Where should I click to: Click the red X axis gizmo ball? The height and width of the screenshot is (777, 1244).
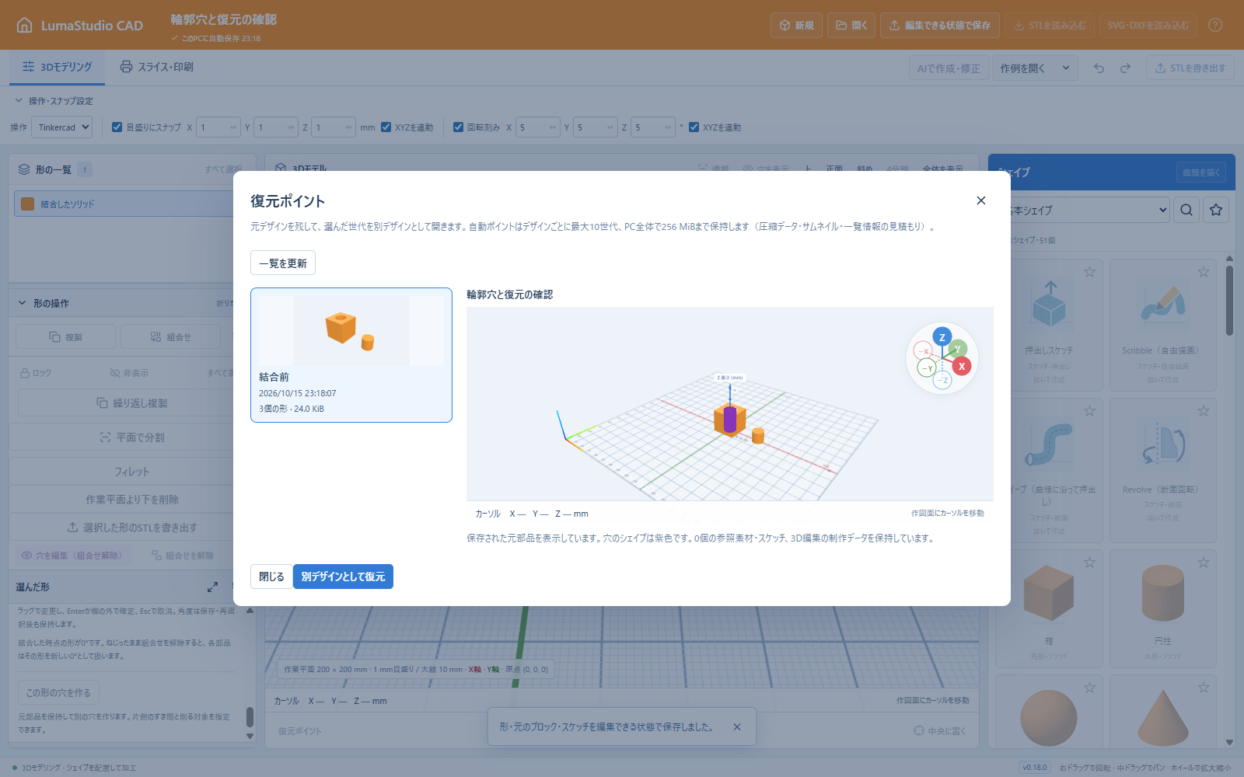962,366
